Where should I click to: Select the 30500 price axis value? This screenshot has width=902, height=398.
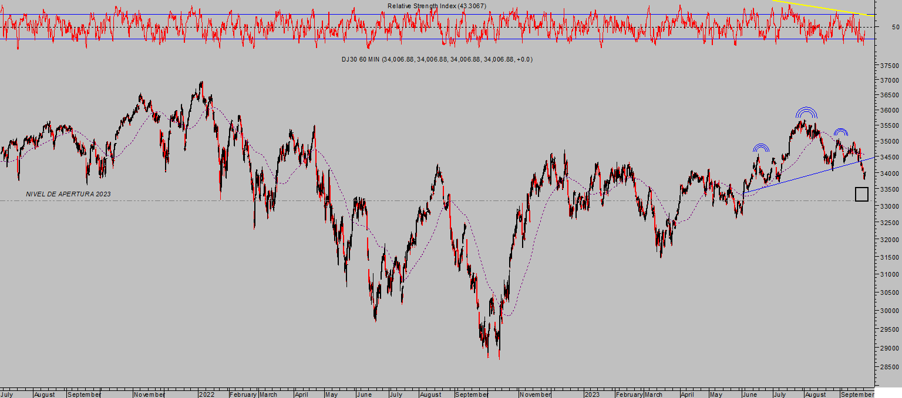pyautogui.click(x=890, y=292)
